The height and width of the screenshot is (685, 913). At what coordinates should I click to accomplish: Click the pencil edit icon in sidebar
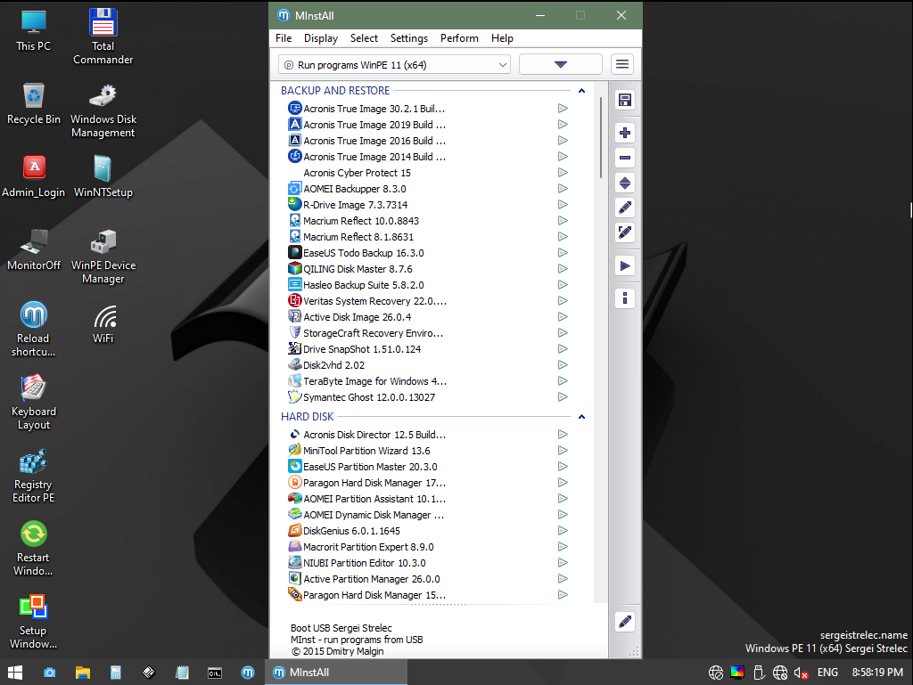(625, 208)
